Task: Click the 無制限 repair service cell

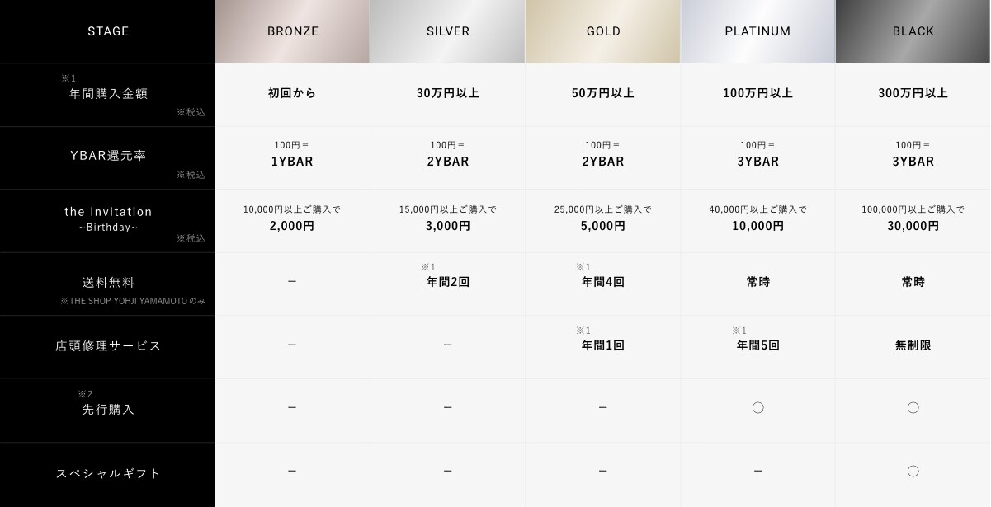Action: (x=913, y=345)
